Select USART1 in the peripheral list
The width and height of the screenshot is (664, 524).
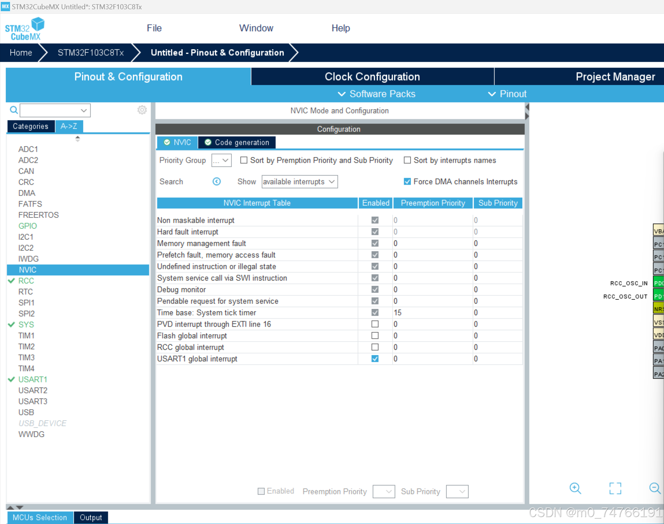point(33,379)
